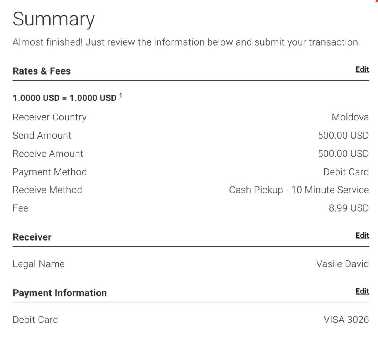Click the Send Amount 500.00 USD value
The width and height of the screenshot is (378, 339).
click(343, 136)
